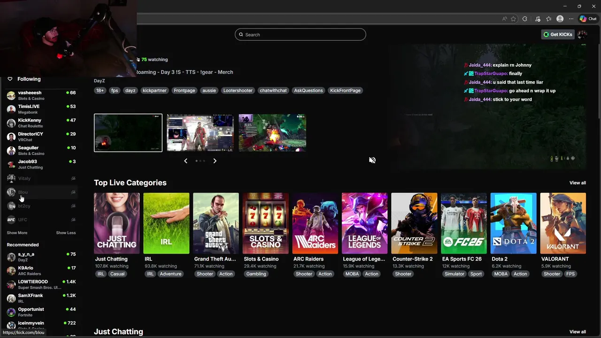Open Slots & Casino category cover

tap(265, 223)
